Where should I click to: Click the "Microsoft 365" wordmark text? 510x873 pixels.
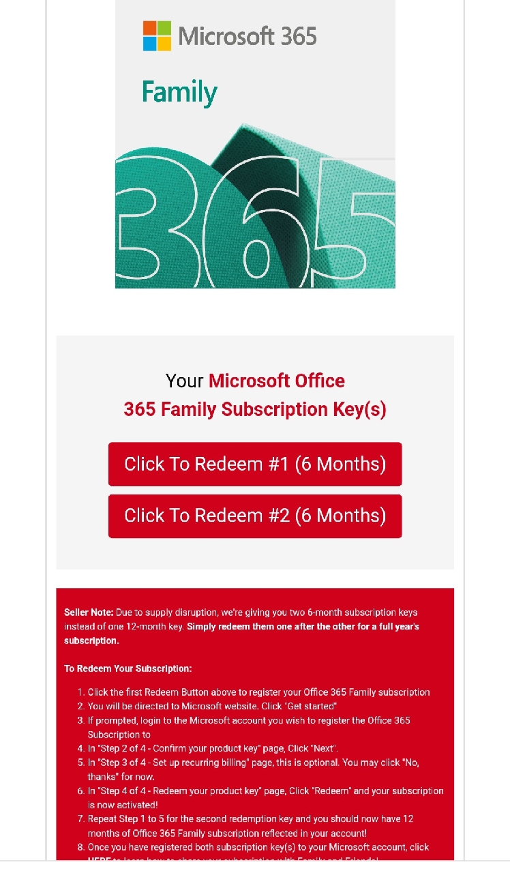(247, 35)
